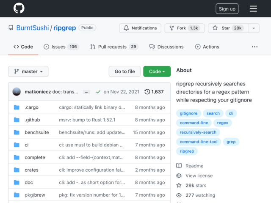Click the GitHub octocat logo

(19, 8)
